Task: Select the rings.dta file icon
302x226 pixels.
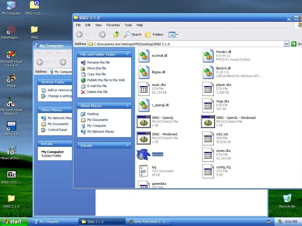Action: click(208, 105)
